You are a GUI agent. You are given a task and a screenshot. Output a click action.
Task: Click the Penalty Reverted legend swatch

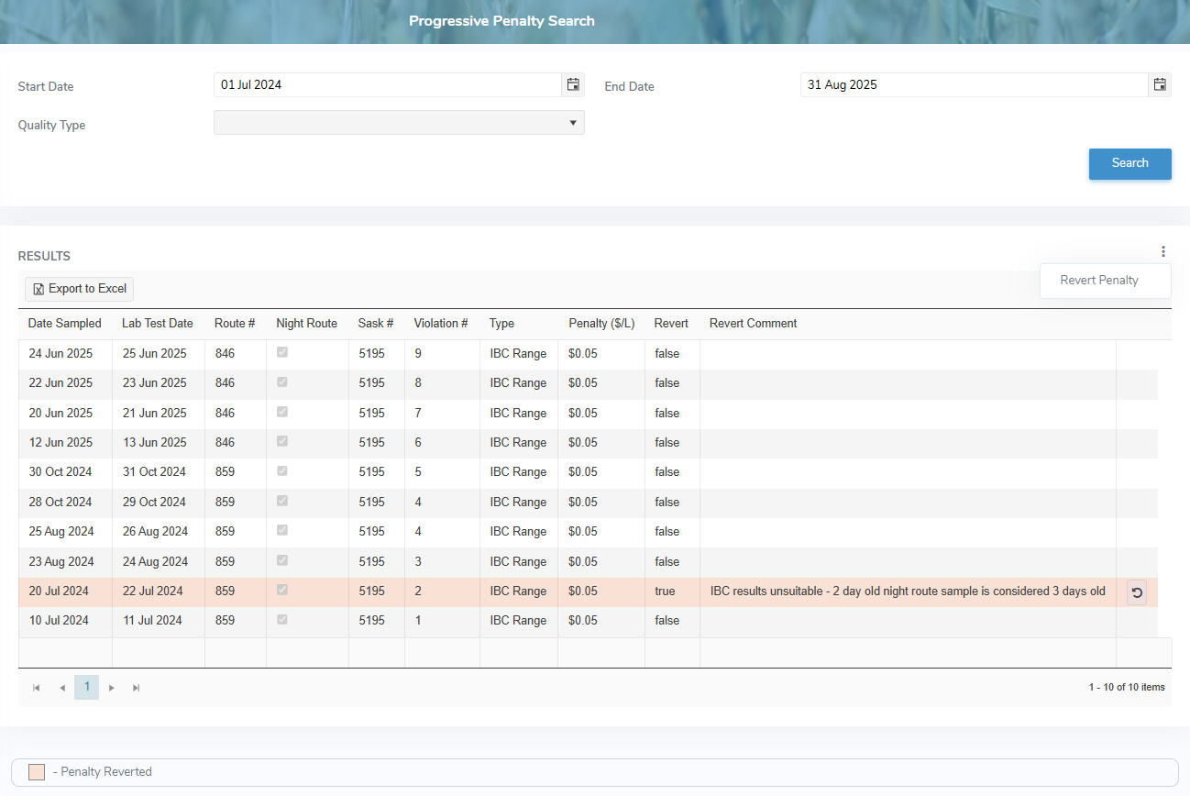point(36,771)
